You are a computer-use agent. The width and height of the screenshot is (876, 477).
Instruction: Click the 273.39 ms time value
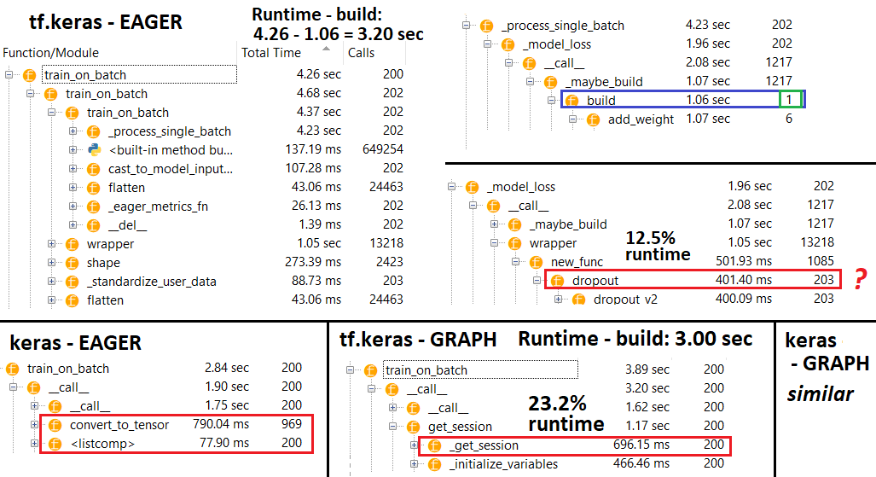tap(313, 262)
